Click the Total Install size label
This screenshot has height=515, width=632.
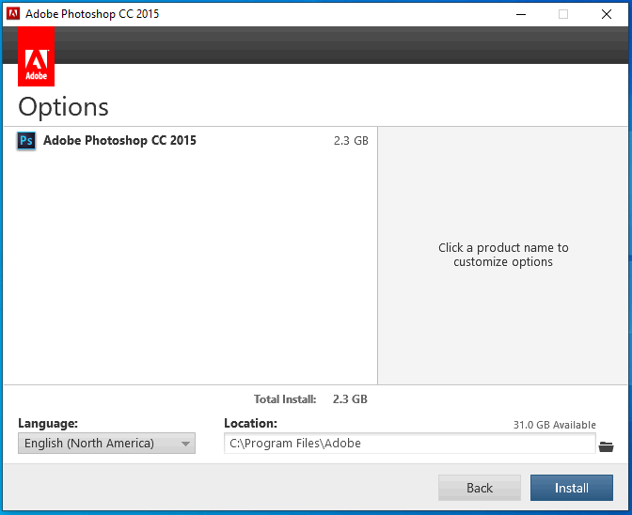tap(285, 399)
